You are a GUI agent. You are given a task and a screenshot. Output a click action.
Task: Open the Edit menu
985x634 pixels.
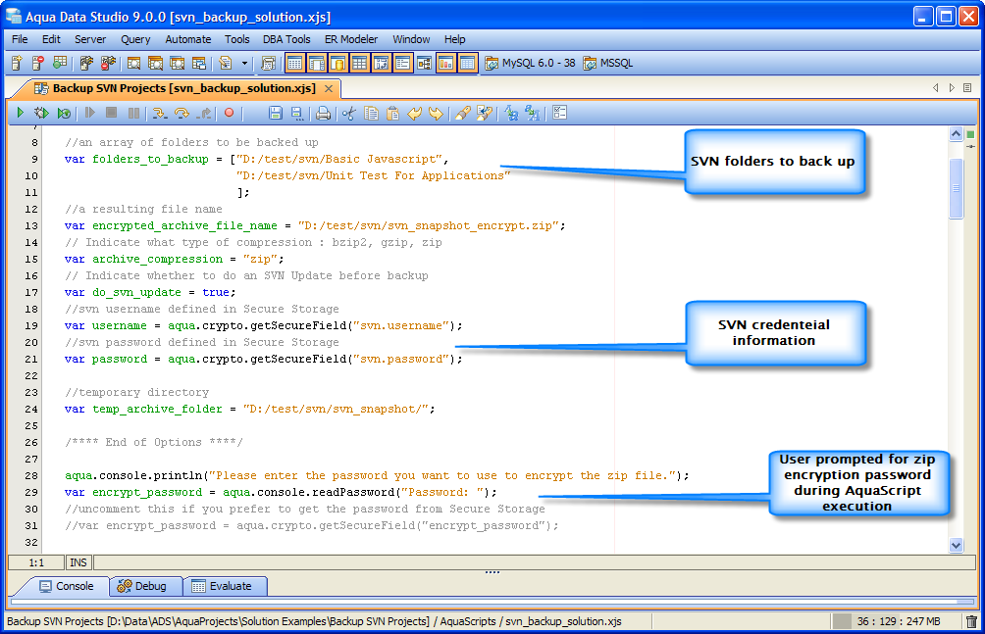(51, 39)
